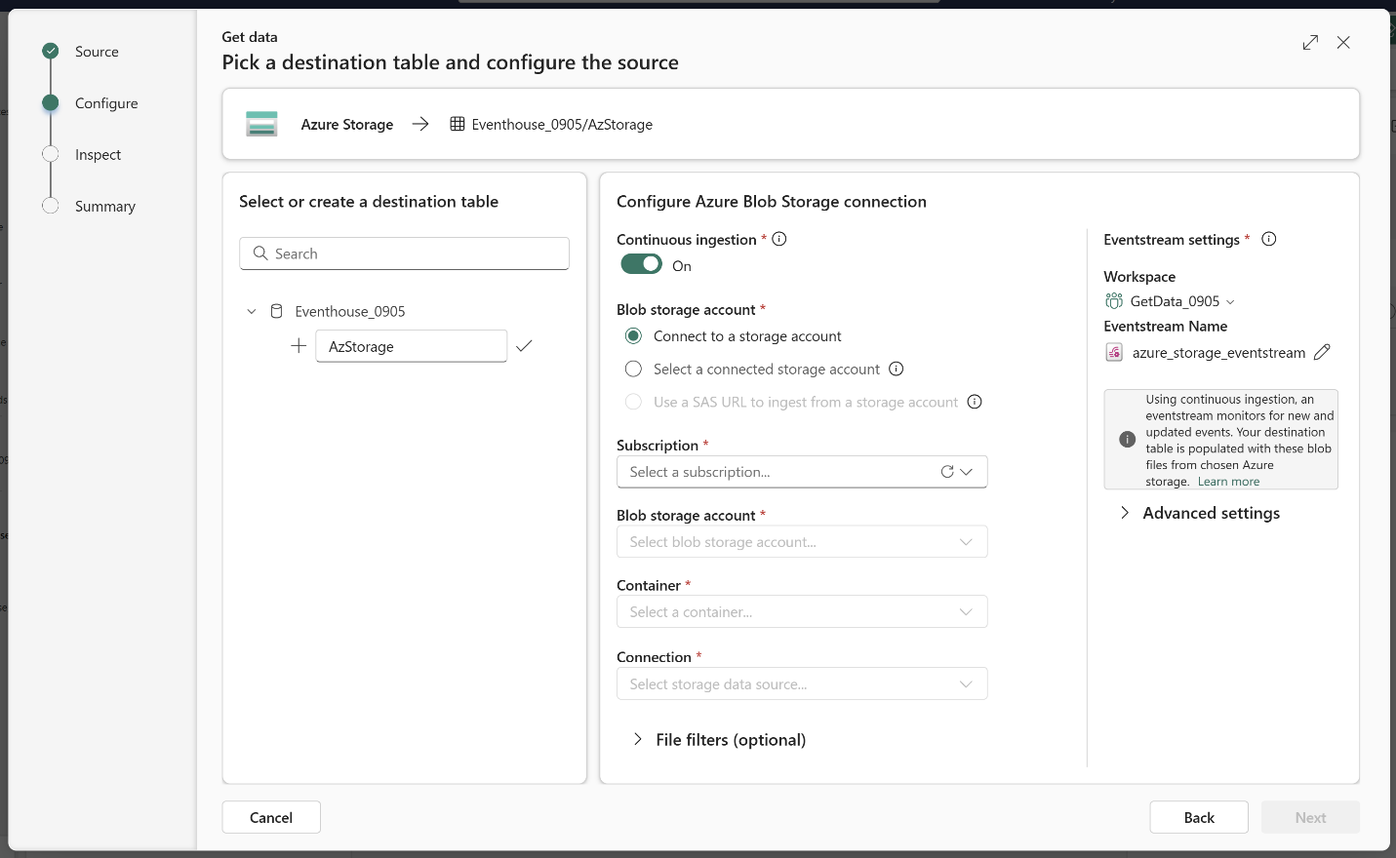This screenshot has width=1396, height=858.
Task: Open info tooltip for Continuous ingestion
Action: [x=779, y=239]
